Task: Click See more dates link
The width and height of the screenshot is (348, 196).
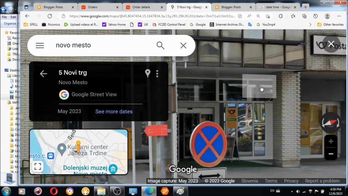Action: point(114,111)
